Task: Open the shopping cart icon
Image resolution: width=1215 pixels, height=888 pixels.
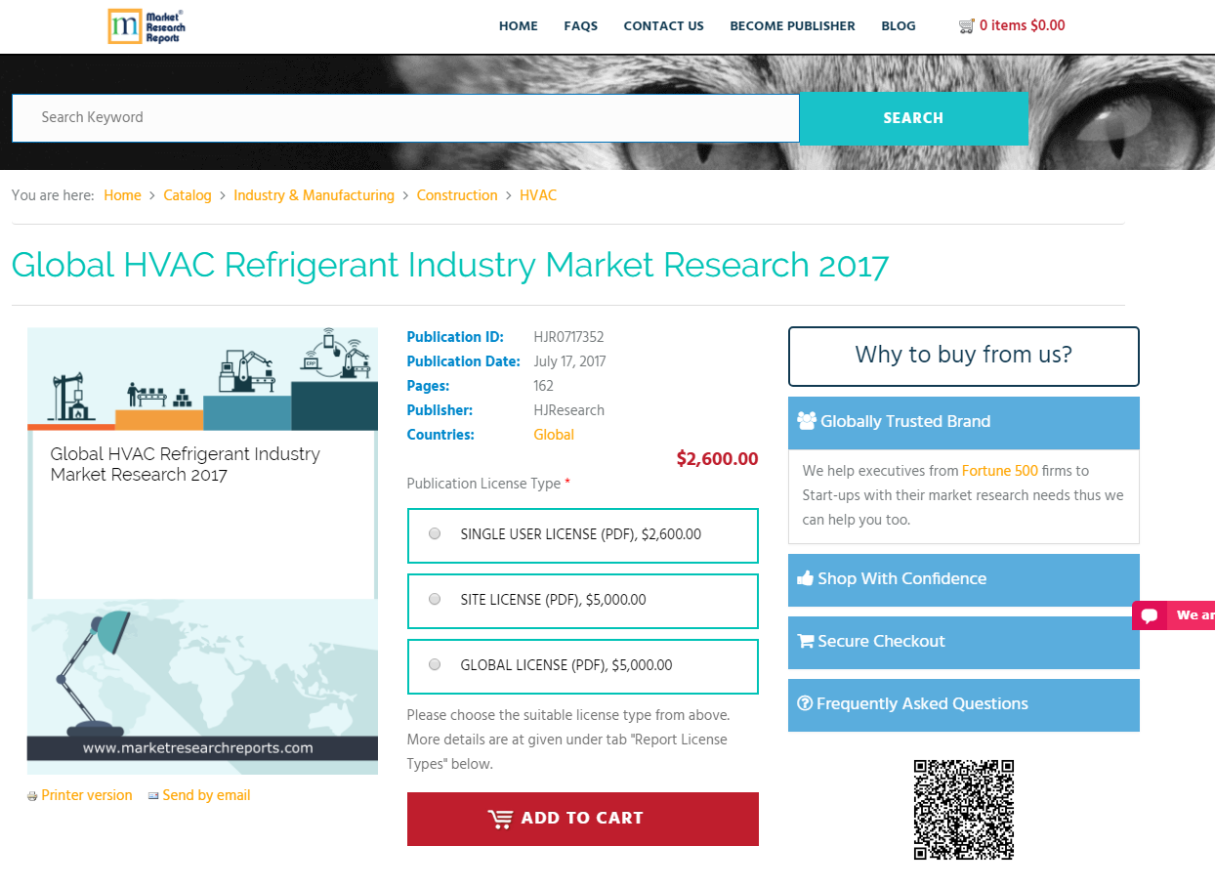Action: [x=968, y=25]
